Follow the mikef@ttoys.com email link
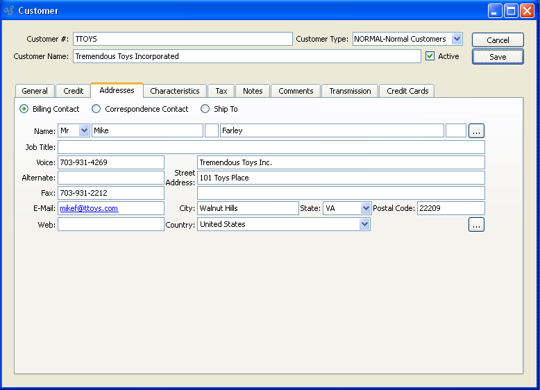Viewport: 540px width, 390px height. click(x=89, y=208)
